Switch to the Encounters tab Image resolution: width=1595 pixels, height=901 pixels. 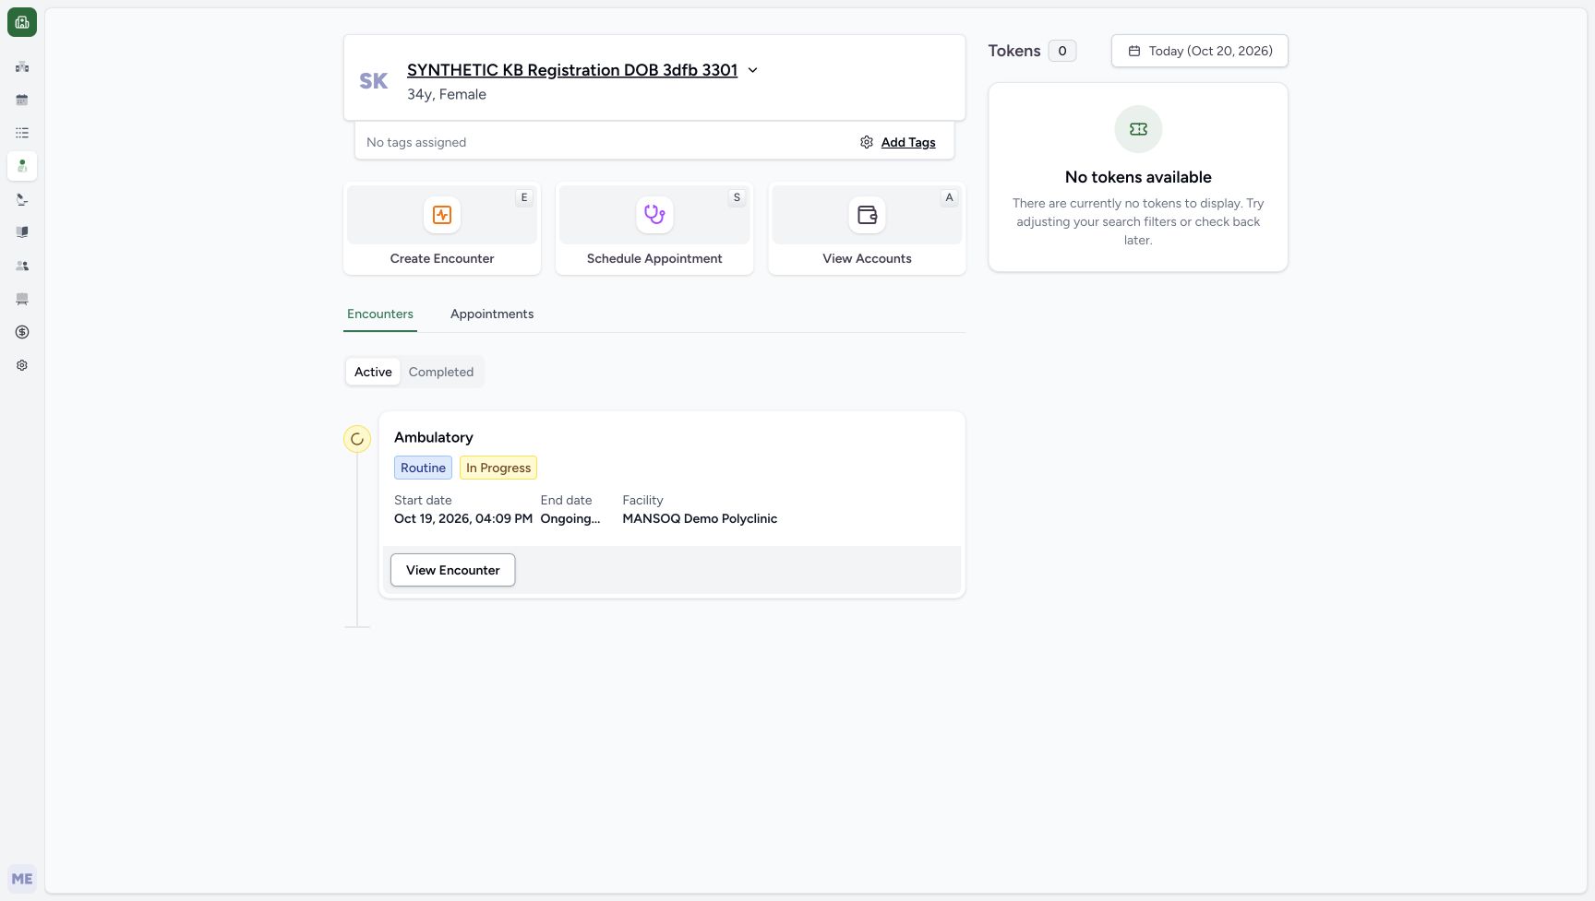(x=380, y=314)
